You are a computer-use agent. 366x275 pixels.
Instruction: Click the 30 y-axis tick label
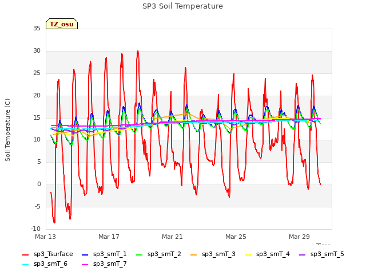tap(37, 50)
